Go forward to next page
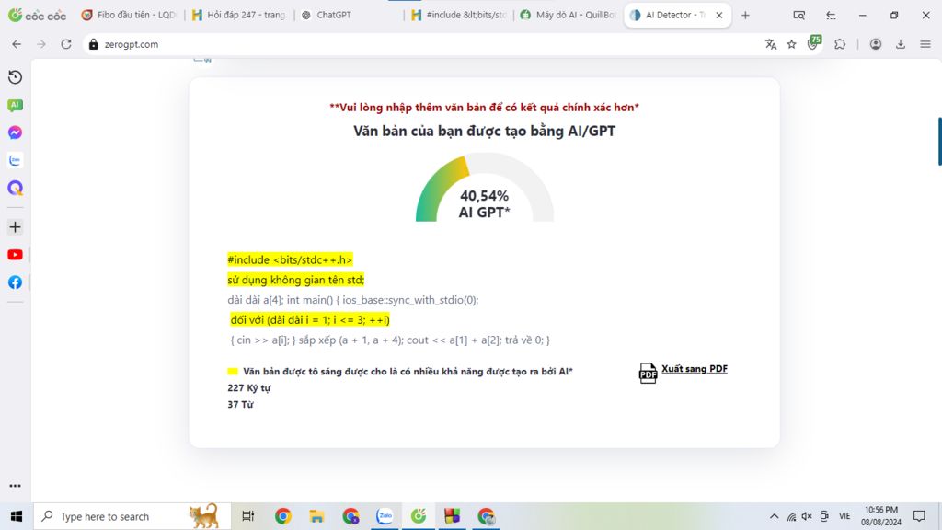942x530 pixels. pyautogui.click(x=40, y=44)
